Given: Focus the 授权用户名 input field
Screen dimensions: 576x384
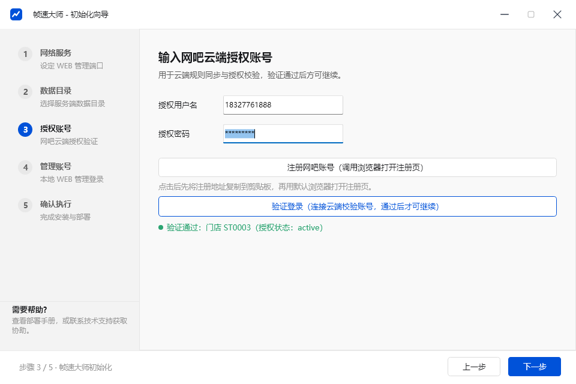Looking at the screenshot, I should click(283, 105).
